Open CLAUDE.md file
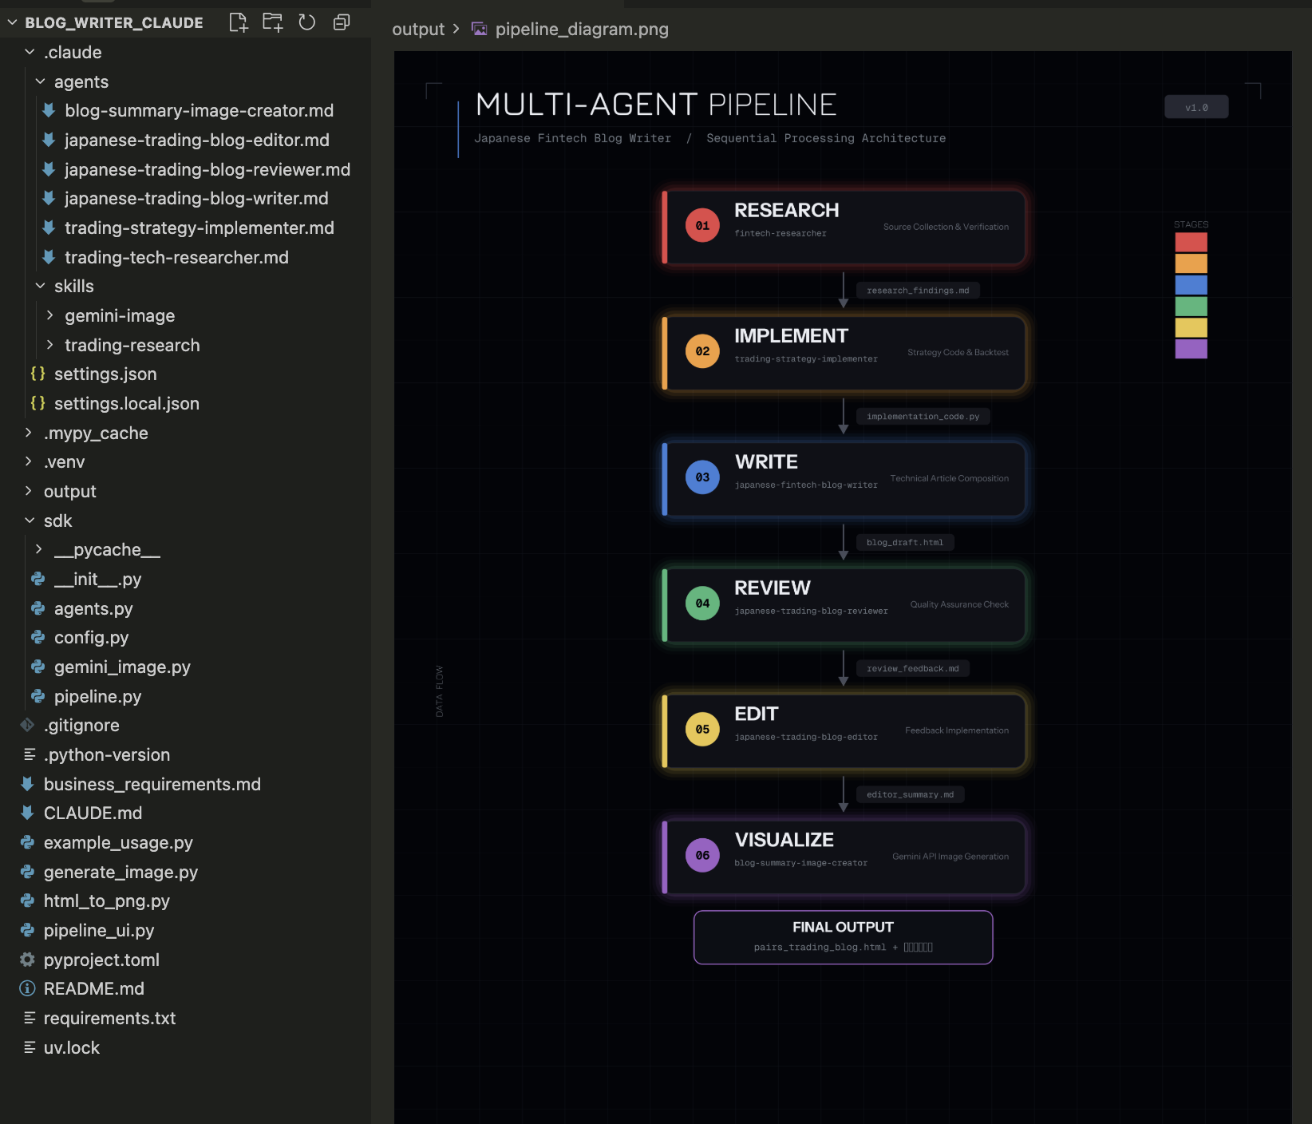This screenshot has width=1312, height=1124. [x=93, y=813]
